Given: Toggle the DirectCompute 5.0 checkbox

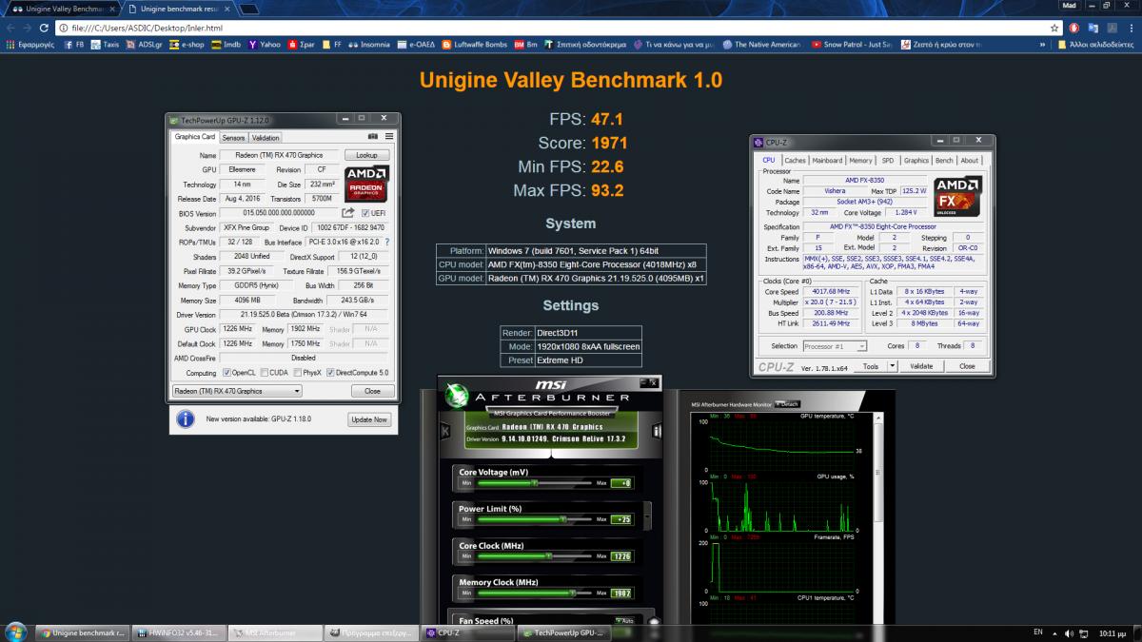Looking at the screenshot, I should click(x=331, y=373).
